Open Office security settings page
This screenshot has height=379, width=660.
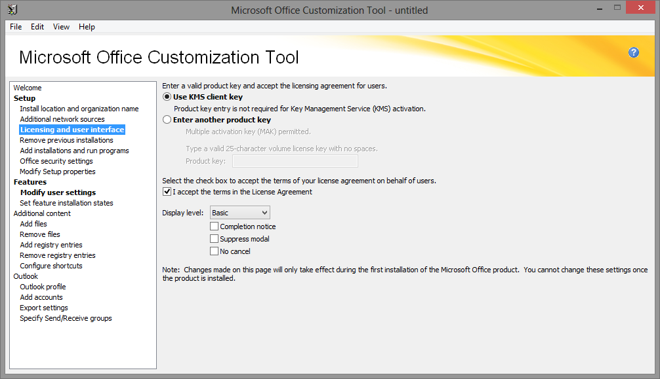56,161
